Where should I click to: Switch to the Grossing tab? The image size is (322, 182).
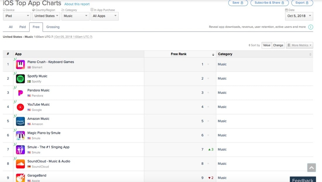pos(53,27)
